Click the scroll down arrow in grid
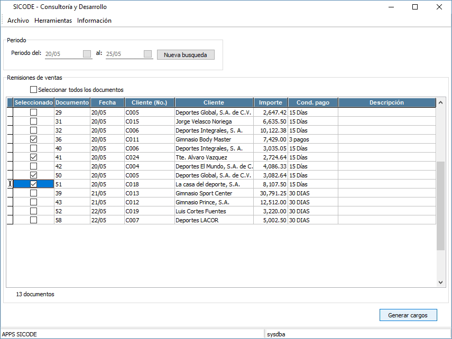Screen dimensions: 452x339 [x=441, y=282]
